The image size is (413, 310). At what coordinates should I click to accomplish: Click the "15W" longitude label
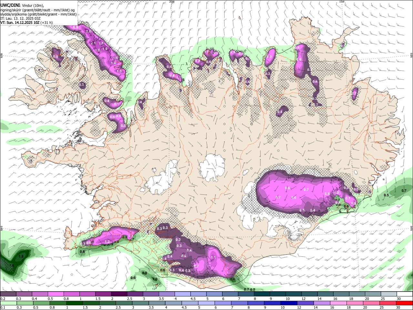pyautogui.click(x=342, y=2)
